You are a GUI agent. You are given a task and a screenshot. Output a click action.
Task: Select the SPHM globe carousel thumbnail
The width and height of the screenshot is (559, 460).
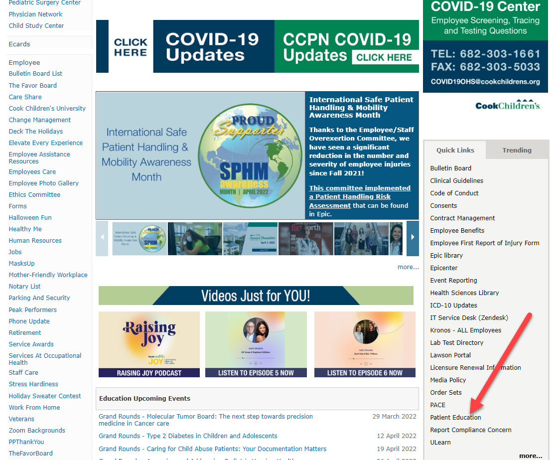140,239
